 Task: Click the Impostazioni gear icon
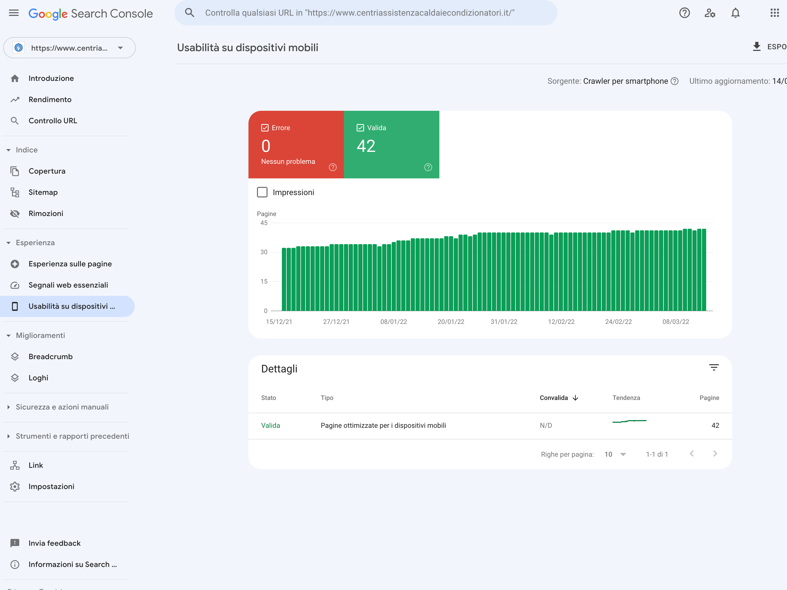15,487
